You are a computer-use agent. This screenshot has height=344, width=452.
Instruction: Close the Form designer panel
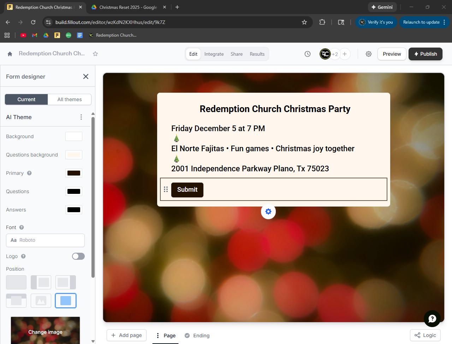(86, 76)
